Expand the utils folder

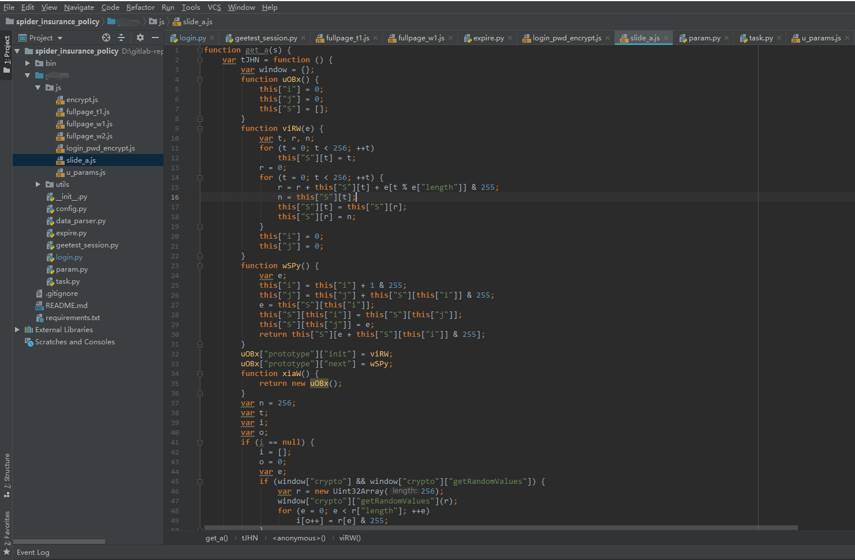(x=38, y=185)
